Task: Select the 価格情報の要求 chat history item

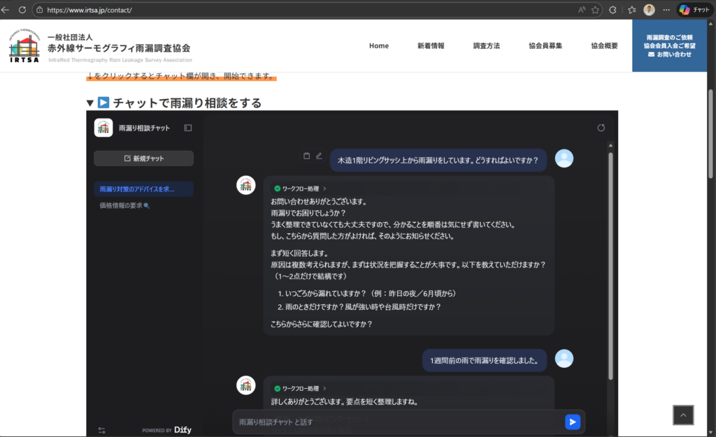Action: tap(124, 206)
